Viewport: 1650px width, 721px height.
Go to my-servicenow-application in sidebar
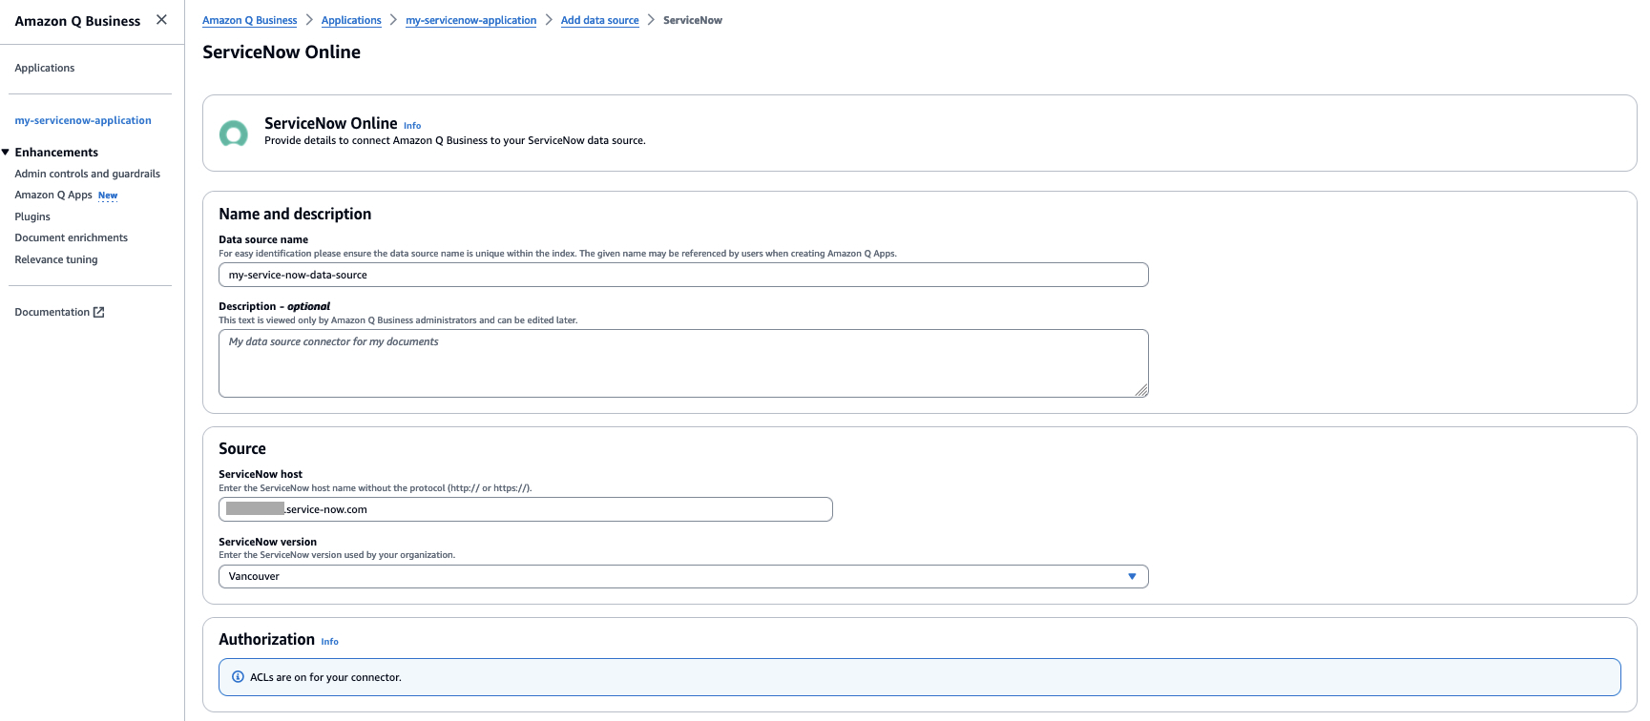click(83, 120)
